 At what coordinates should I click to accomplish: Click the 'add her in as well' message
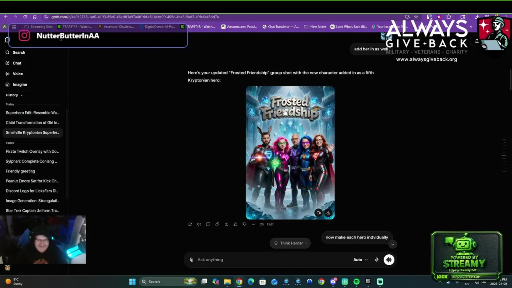click(371, 49)
